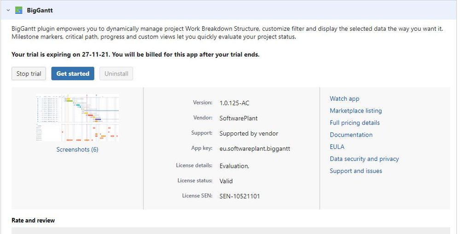The height and width of the screenshot is (234, 460).
Task: Click the License SEN: label
Action: (197, 196)
